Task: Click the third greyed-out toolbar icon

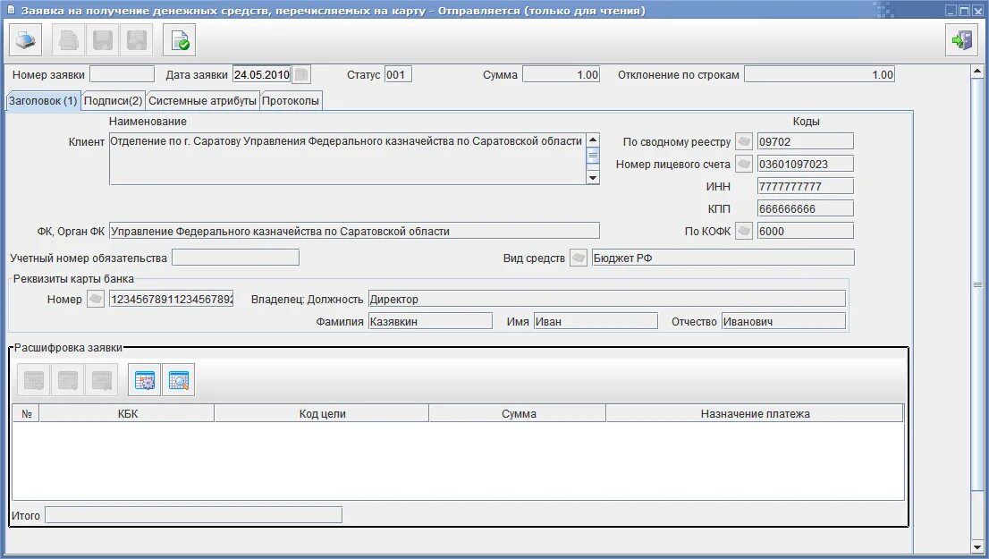Action: click(137, 40)
